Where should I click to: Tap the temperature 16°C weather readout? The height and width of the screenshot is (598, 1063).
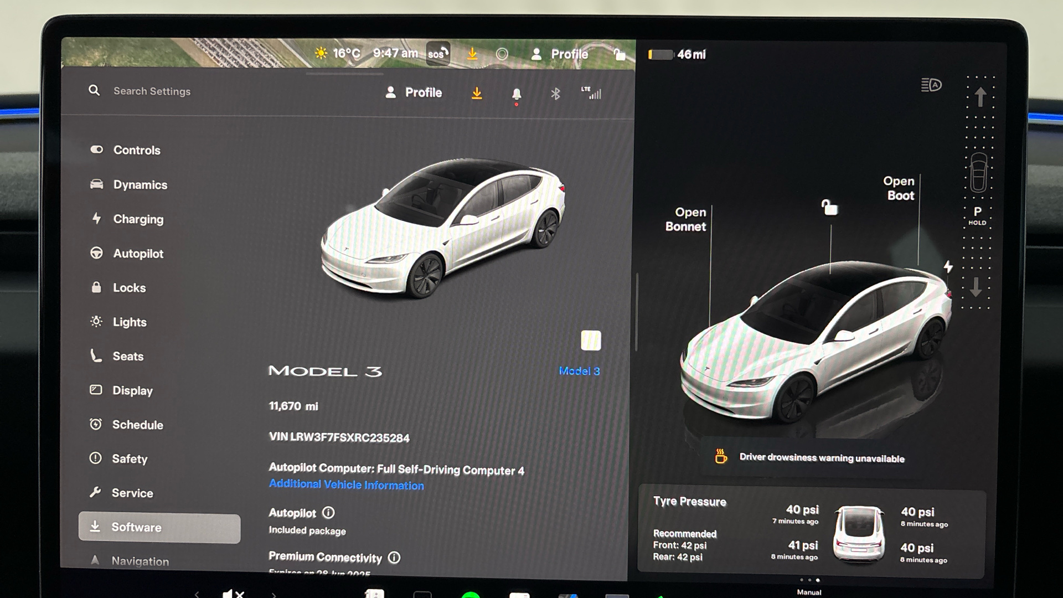337,53
